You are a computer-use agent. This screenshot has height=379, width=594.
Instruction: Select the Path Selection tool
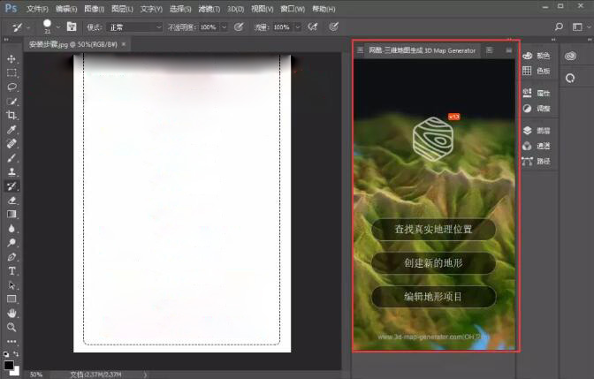pyautogui.click(x=11, y=285)
